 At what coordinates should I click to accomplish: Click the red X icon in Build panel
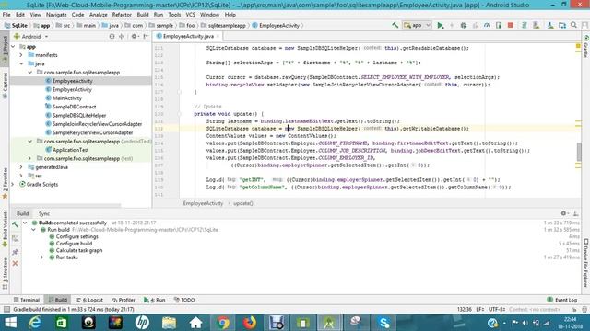pos(15,264)
